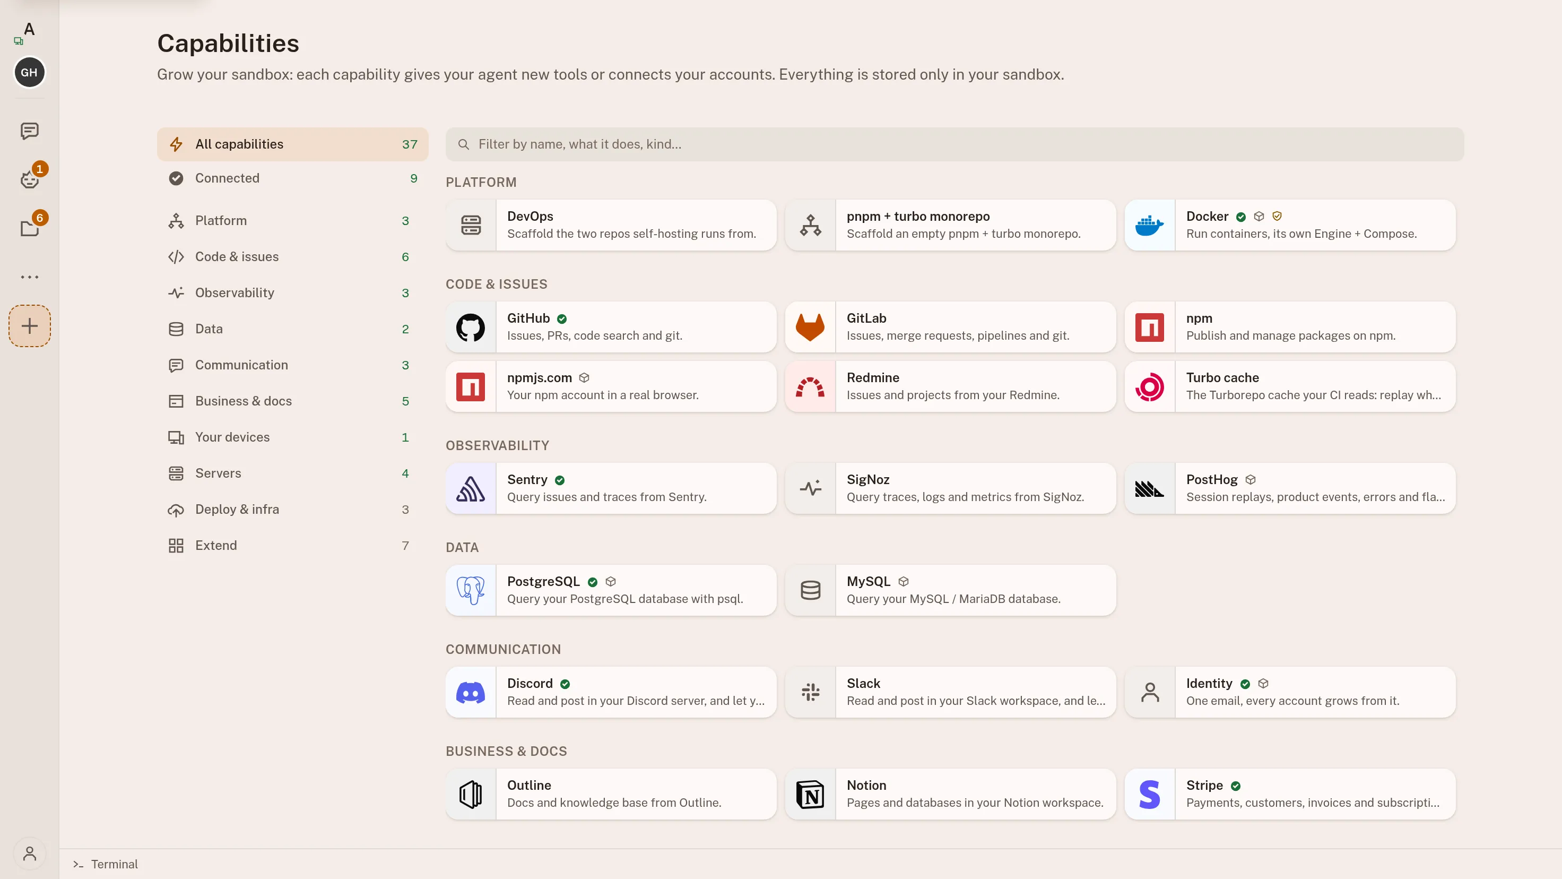Viewport: 1562px width, 879px height.
Task: Select Your devices category
Action: (x=292, y=437)
